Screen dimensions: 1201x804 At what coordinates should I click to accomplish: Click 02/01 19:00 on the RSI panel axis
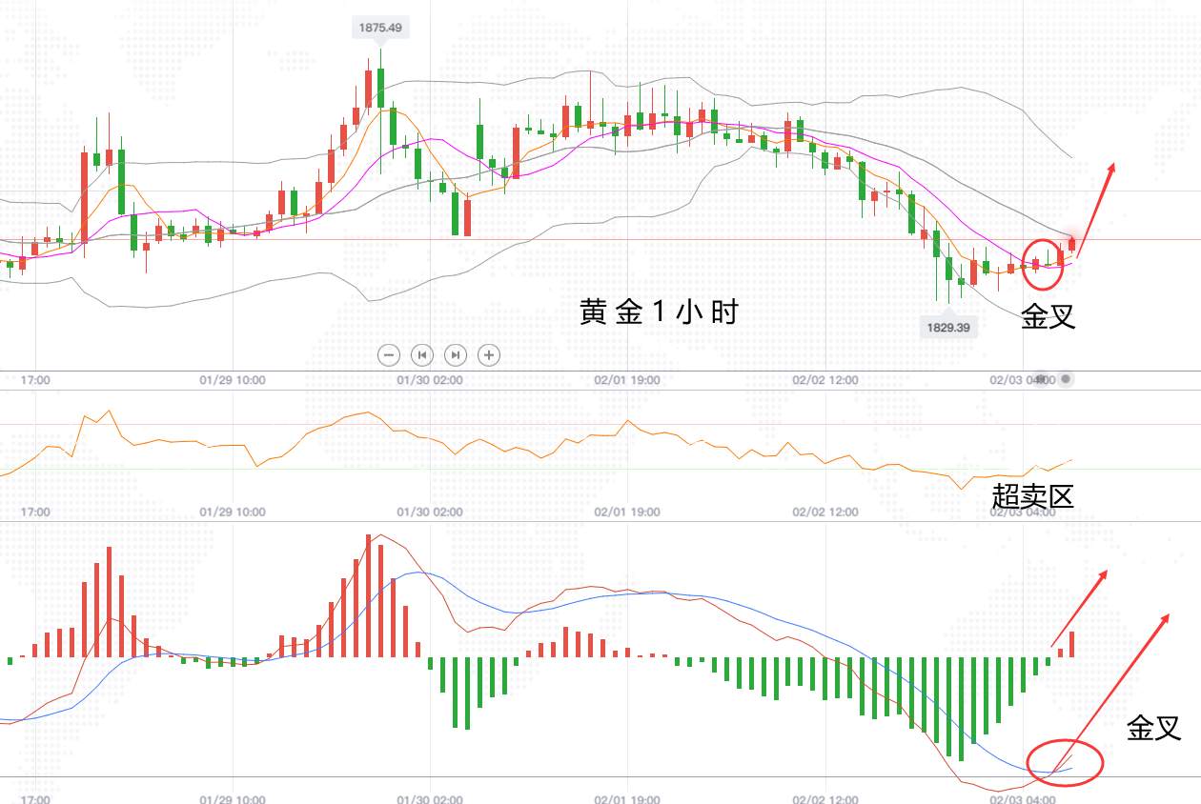pos(627,512)
